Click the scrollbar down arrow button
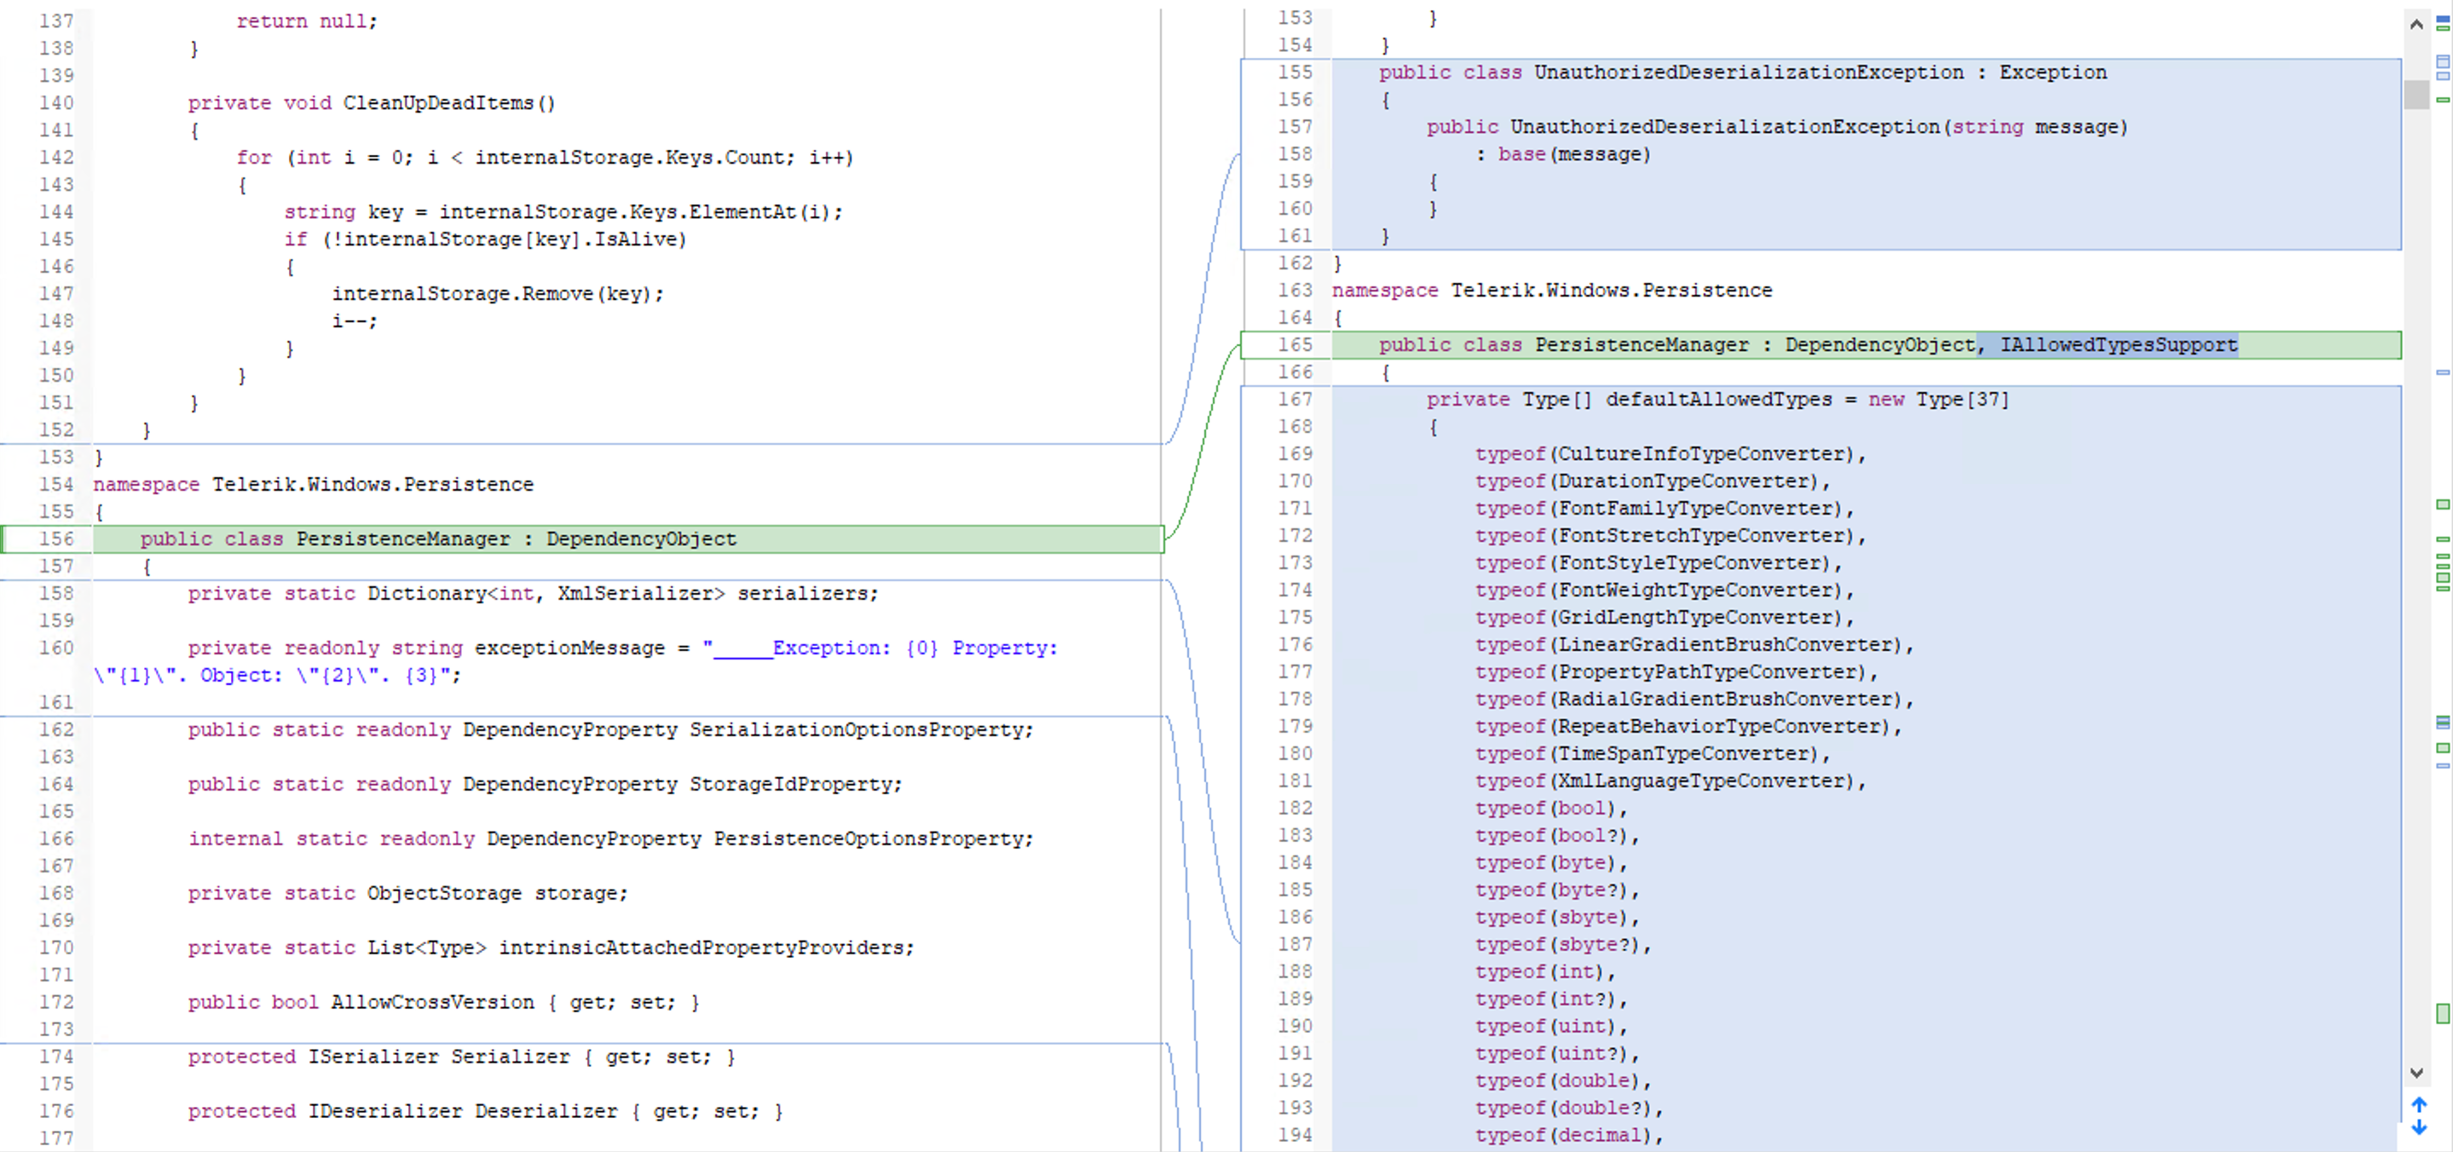2453x1152 pixels. click(2415, 1073)
